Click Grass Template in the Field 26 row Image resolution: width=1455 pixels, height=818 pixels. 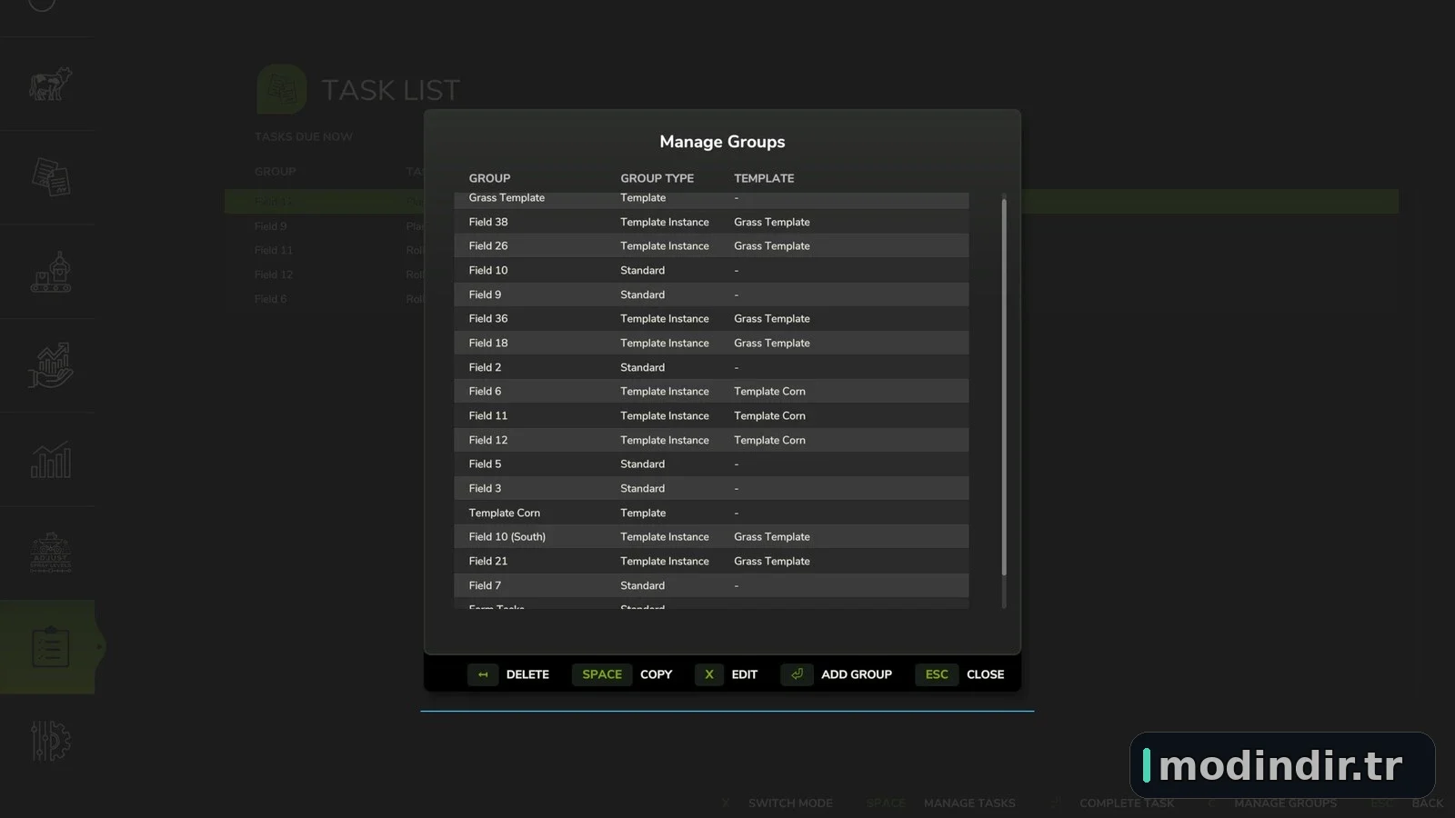tap(772, 246)
